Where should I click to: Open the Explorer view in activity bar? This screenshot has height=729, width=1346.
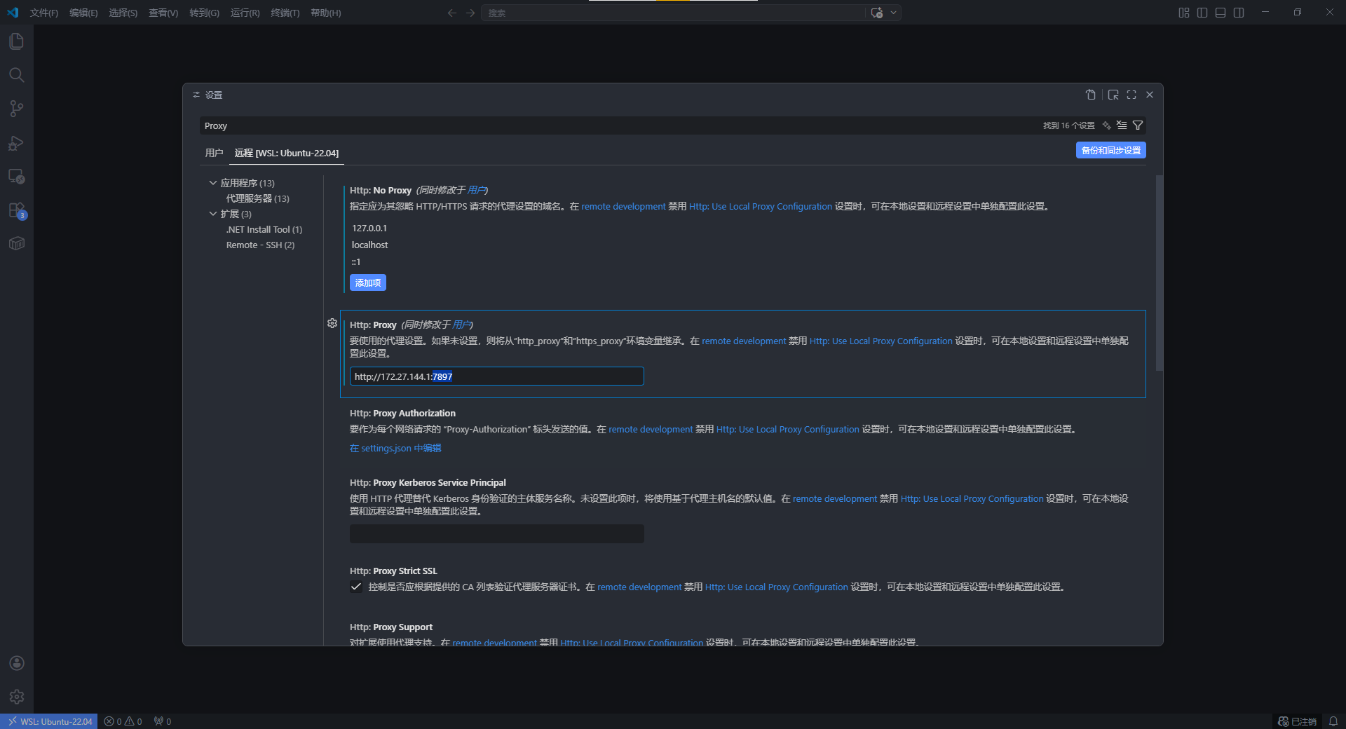[17, 41]
